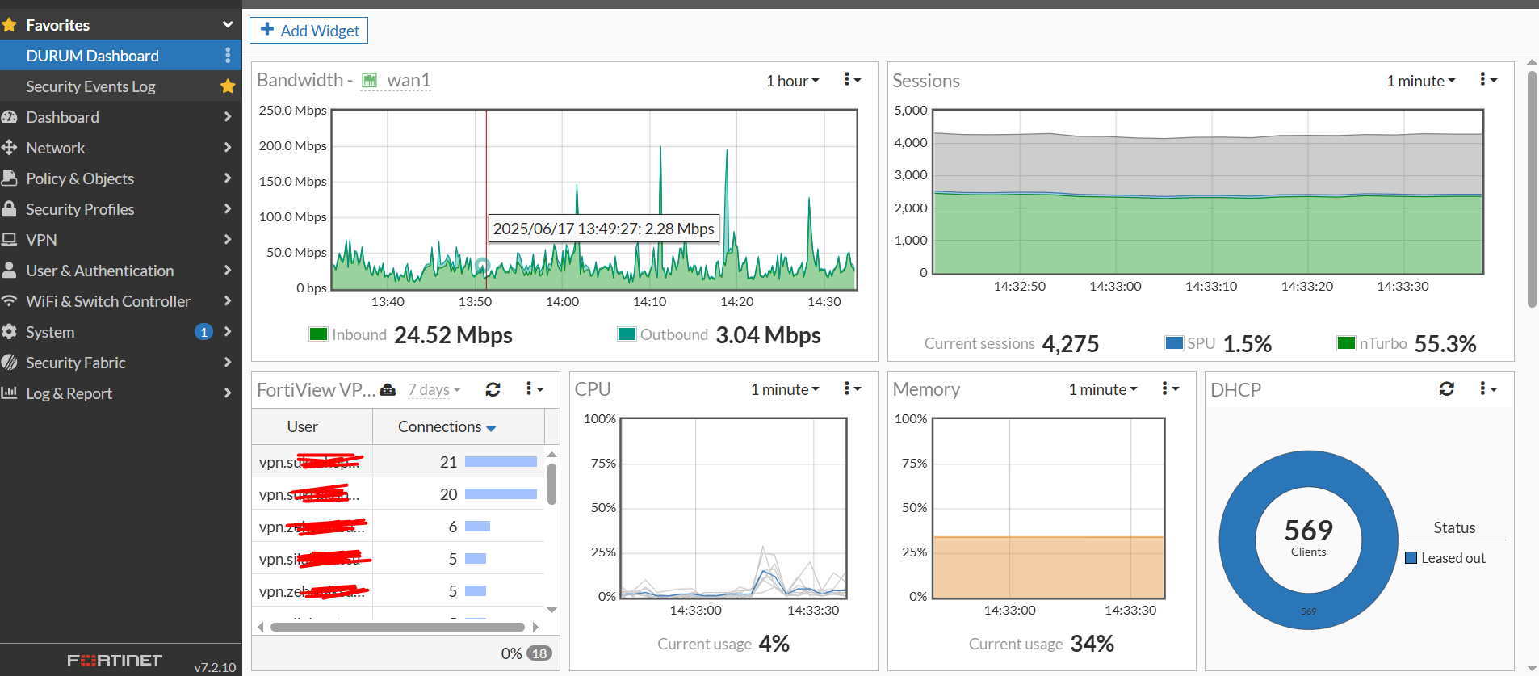Collapse the Favorites section

[228, 25]
